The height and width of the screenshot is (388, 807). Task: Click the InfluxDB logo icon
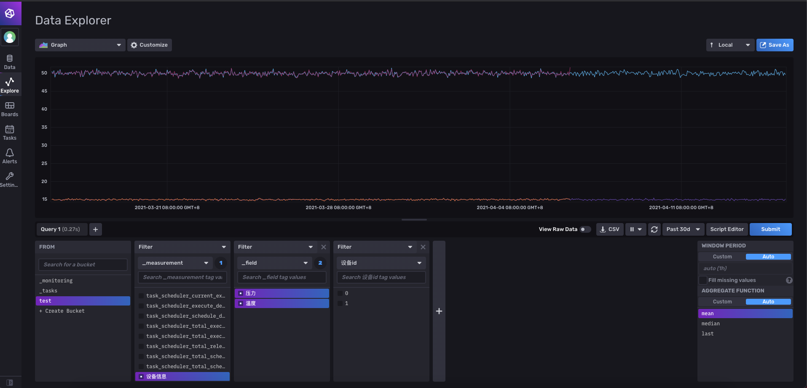[10, 13]
